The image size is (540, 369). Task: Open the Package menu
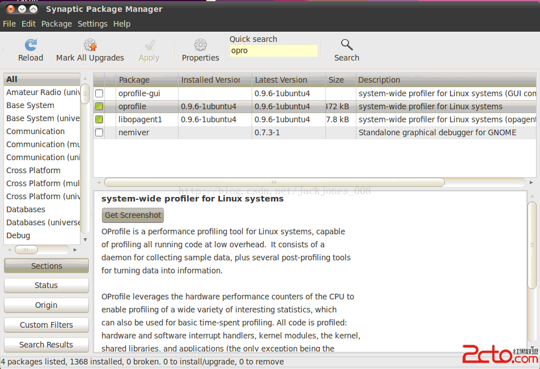point(57,24)
